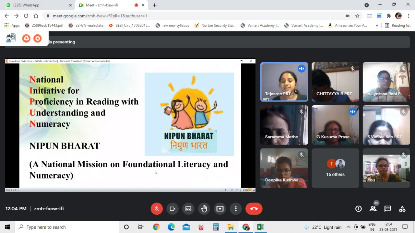
Task: Open weather widget 22°C Light rain
Action: coord(323,227)
